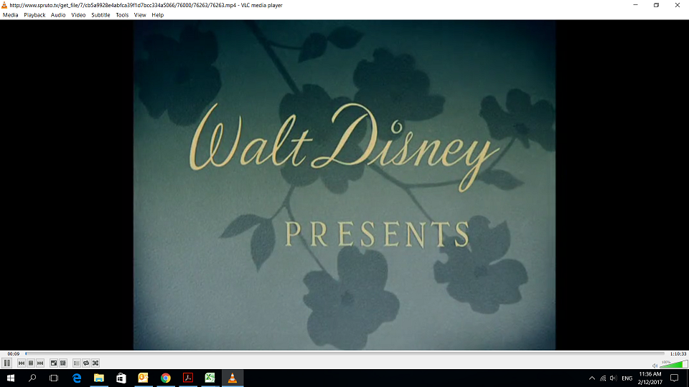Click the video display area
Viewport: 689px width, 387px height.
coord(344,185)
